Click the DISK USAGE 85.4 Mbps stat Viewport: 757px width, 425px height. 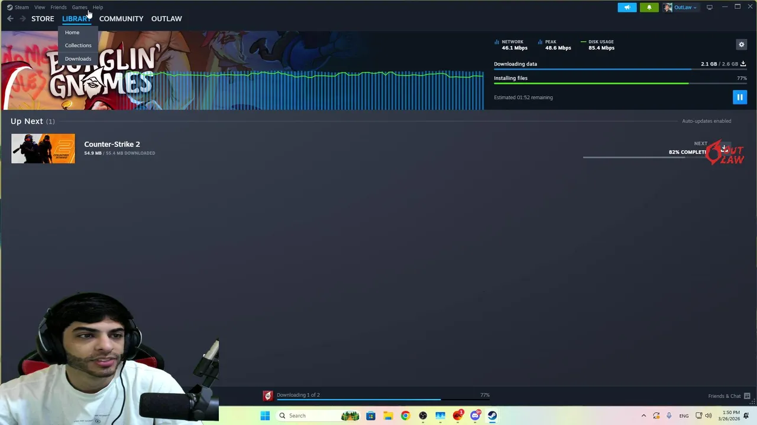(598, 45)
